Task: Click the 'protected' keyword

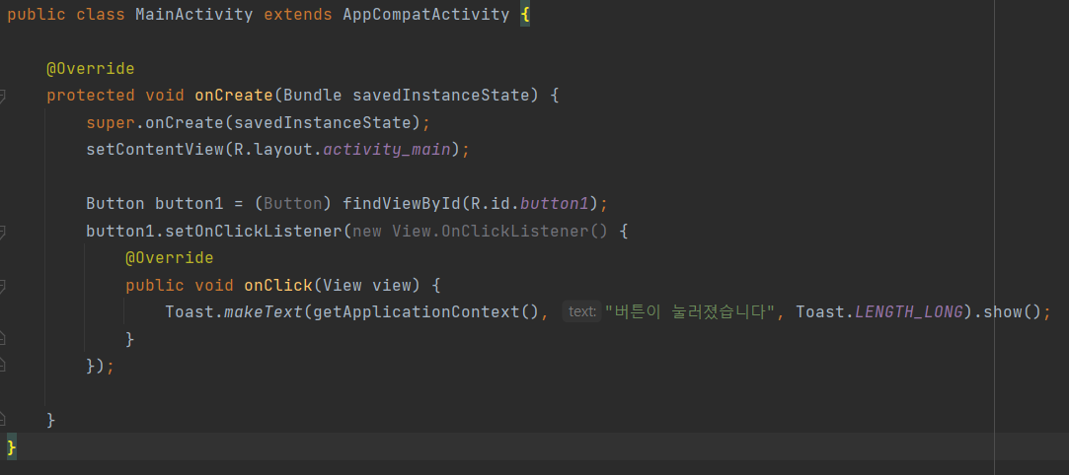Action: point(91,96)
